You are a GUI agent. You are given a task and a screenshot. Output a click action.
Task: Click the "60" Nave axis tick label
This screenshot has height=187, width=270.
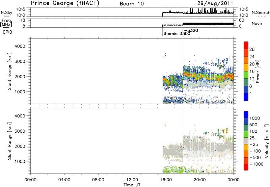click(x=241, y=20)
